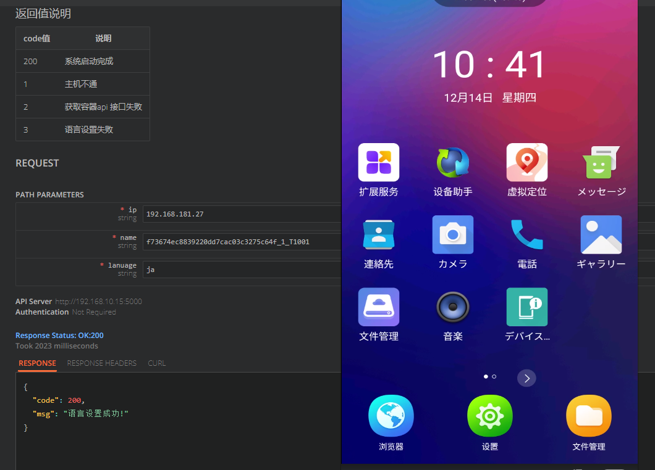The width and height of the screenshot is (655, 470).
Task: Switch to the CURL tab
Action: pyautogui.click(x=156, y=363)
